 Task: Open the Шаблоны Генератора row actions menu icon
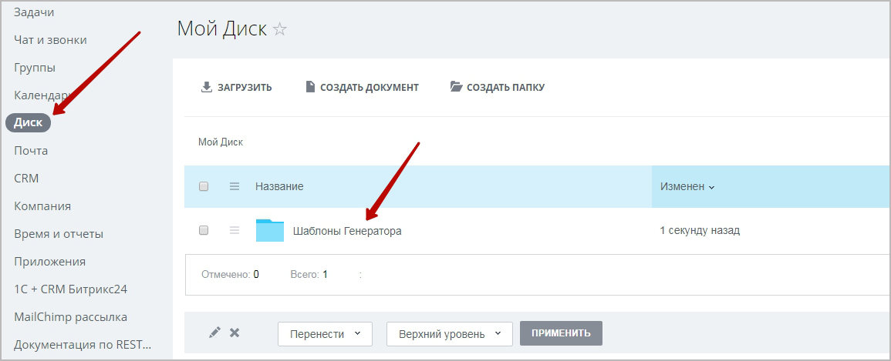point(234,230)
